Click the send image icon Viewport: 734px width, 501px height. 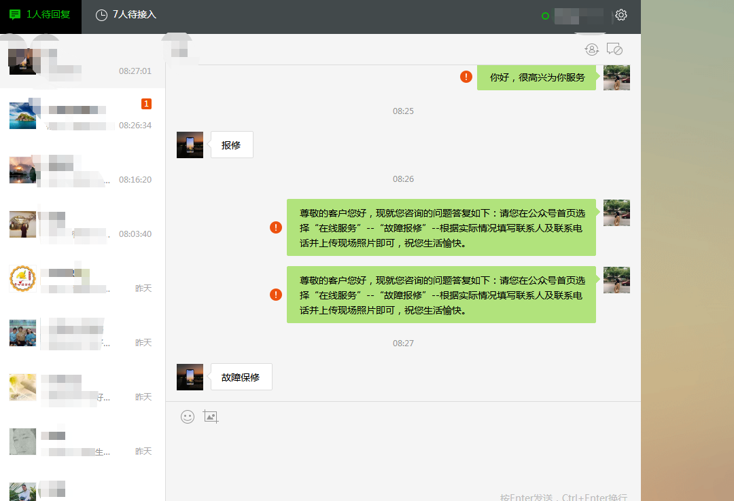click(x=211, y=416)
